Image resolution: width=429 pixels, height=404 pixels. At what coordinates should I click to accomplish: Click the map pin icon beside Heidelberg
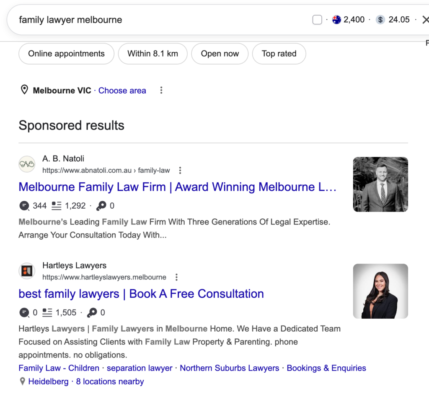[23, 381]
